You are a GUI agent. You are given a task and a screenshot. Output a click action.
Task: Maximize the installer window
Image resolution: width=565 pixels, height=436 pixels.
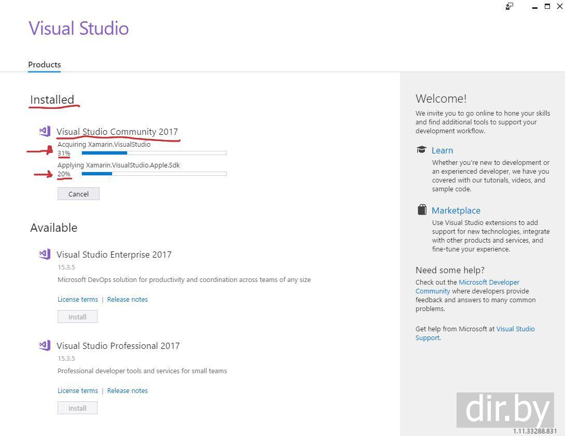(x=547, y=6)
